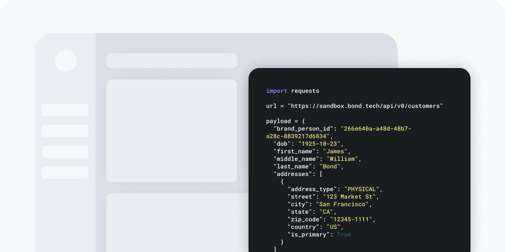Click the "url" variable name in the code

tap(271, 106)
